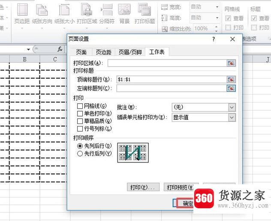271x221 pixels.
Task: Click the 顶端标题行 field with $1:$1
Action: (x=172, y=80)
